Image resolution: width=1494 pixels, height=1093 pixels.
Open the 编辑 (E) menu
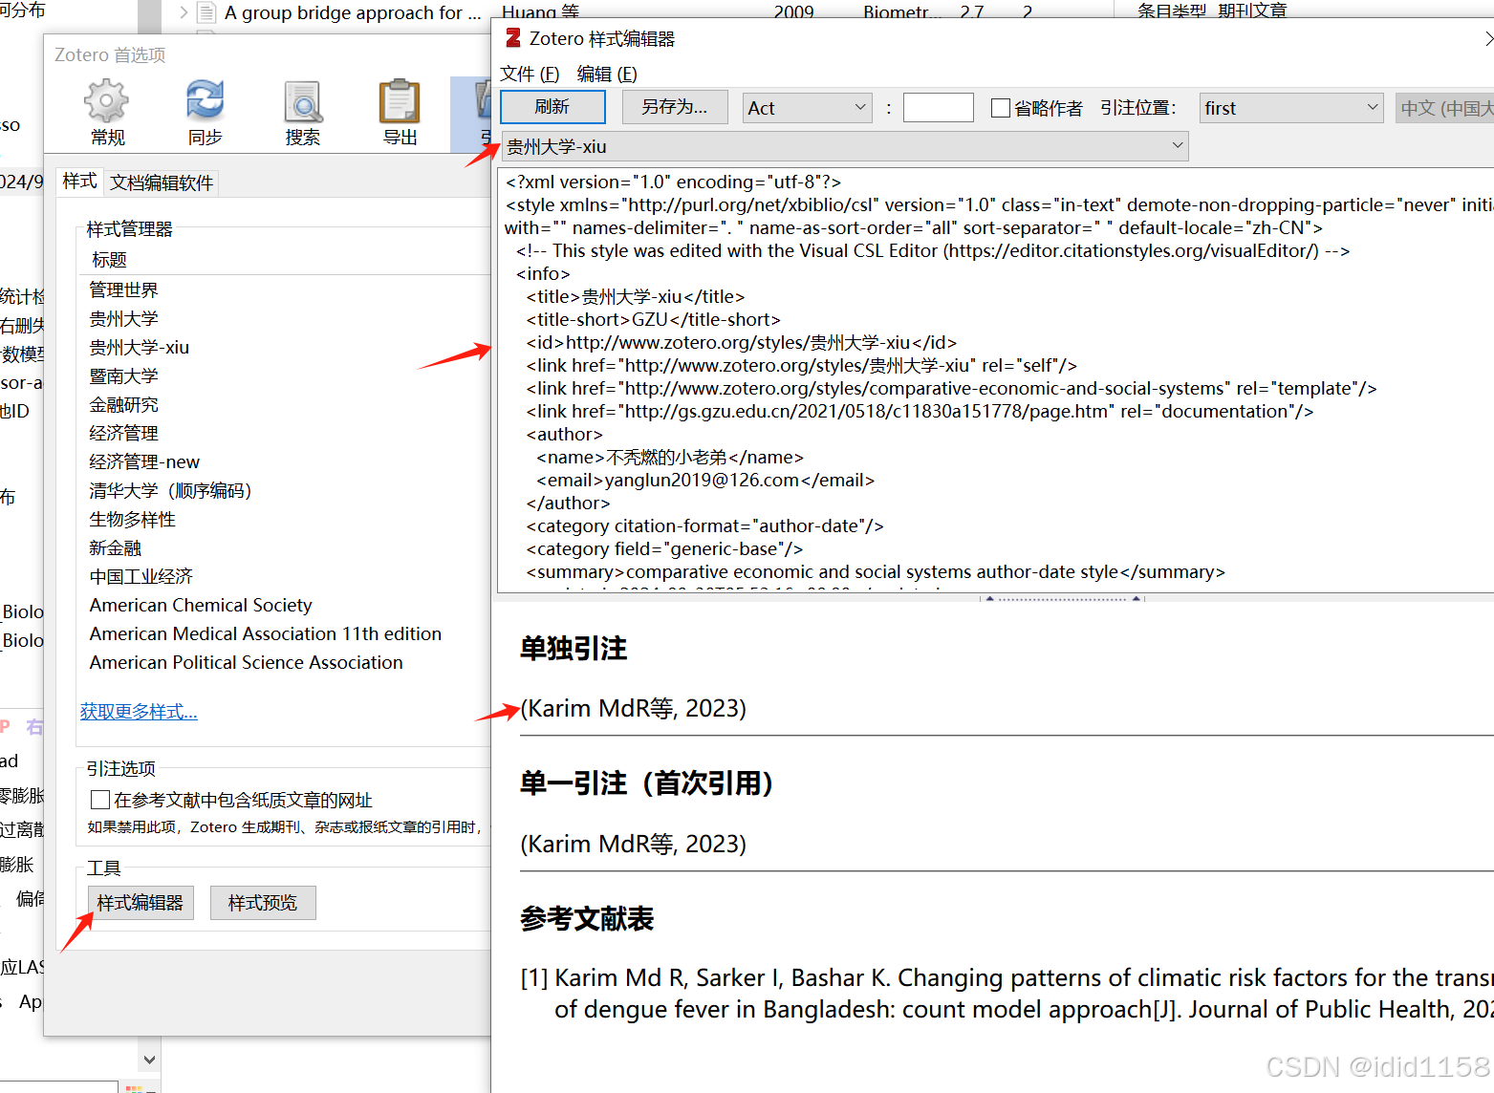607,74
